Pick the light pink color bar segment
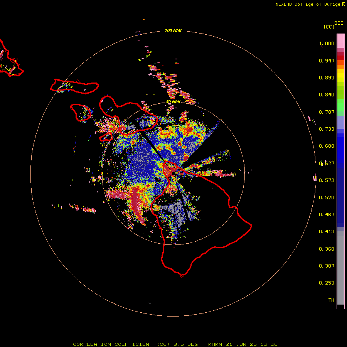The image size is (347, 347). [x=340, y=41]
